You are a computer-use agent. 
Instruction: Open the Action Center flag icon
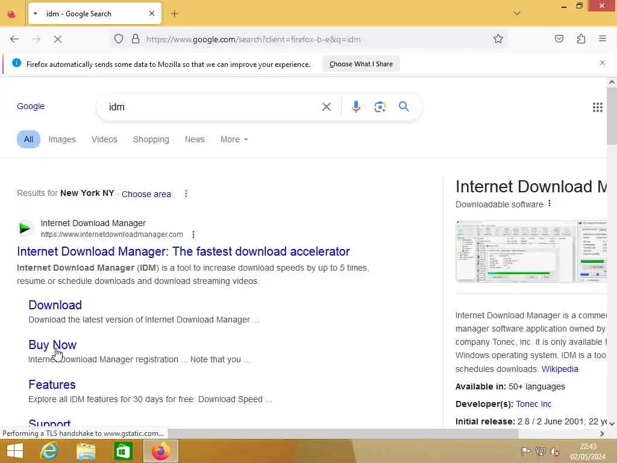525,451
